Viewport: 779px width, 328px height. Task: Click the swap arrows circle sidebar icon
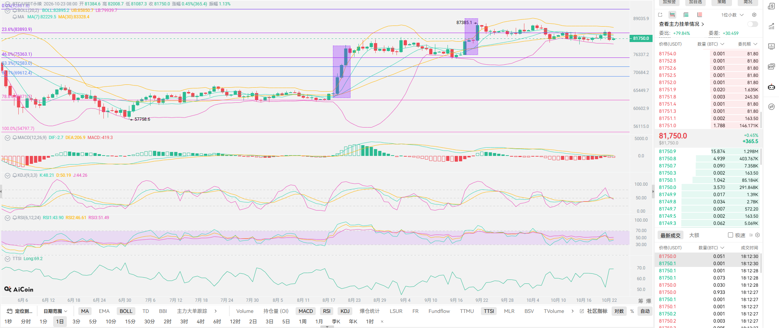(x=771, y=107)
